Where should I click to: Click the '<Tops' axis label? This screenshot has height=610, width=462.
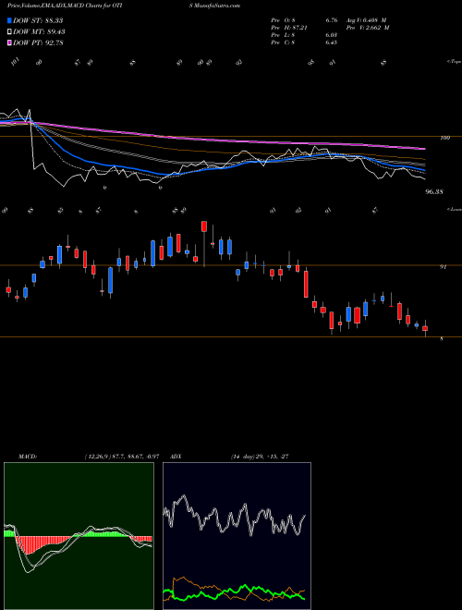click(455, 62)
